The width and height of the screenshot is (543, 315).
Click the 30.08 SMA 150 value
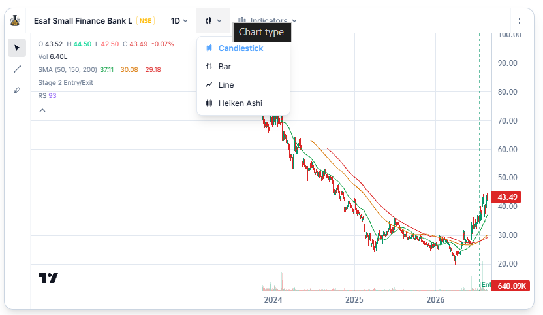pyautogui.click(x=129, y=70)
